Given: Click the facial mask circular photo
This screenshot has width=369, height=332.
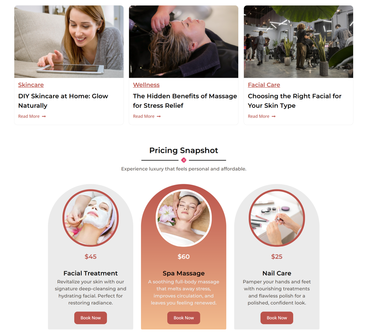Looking at the screenshot, I should tap(91, 218).
